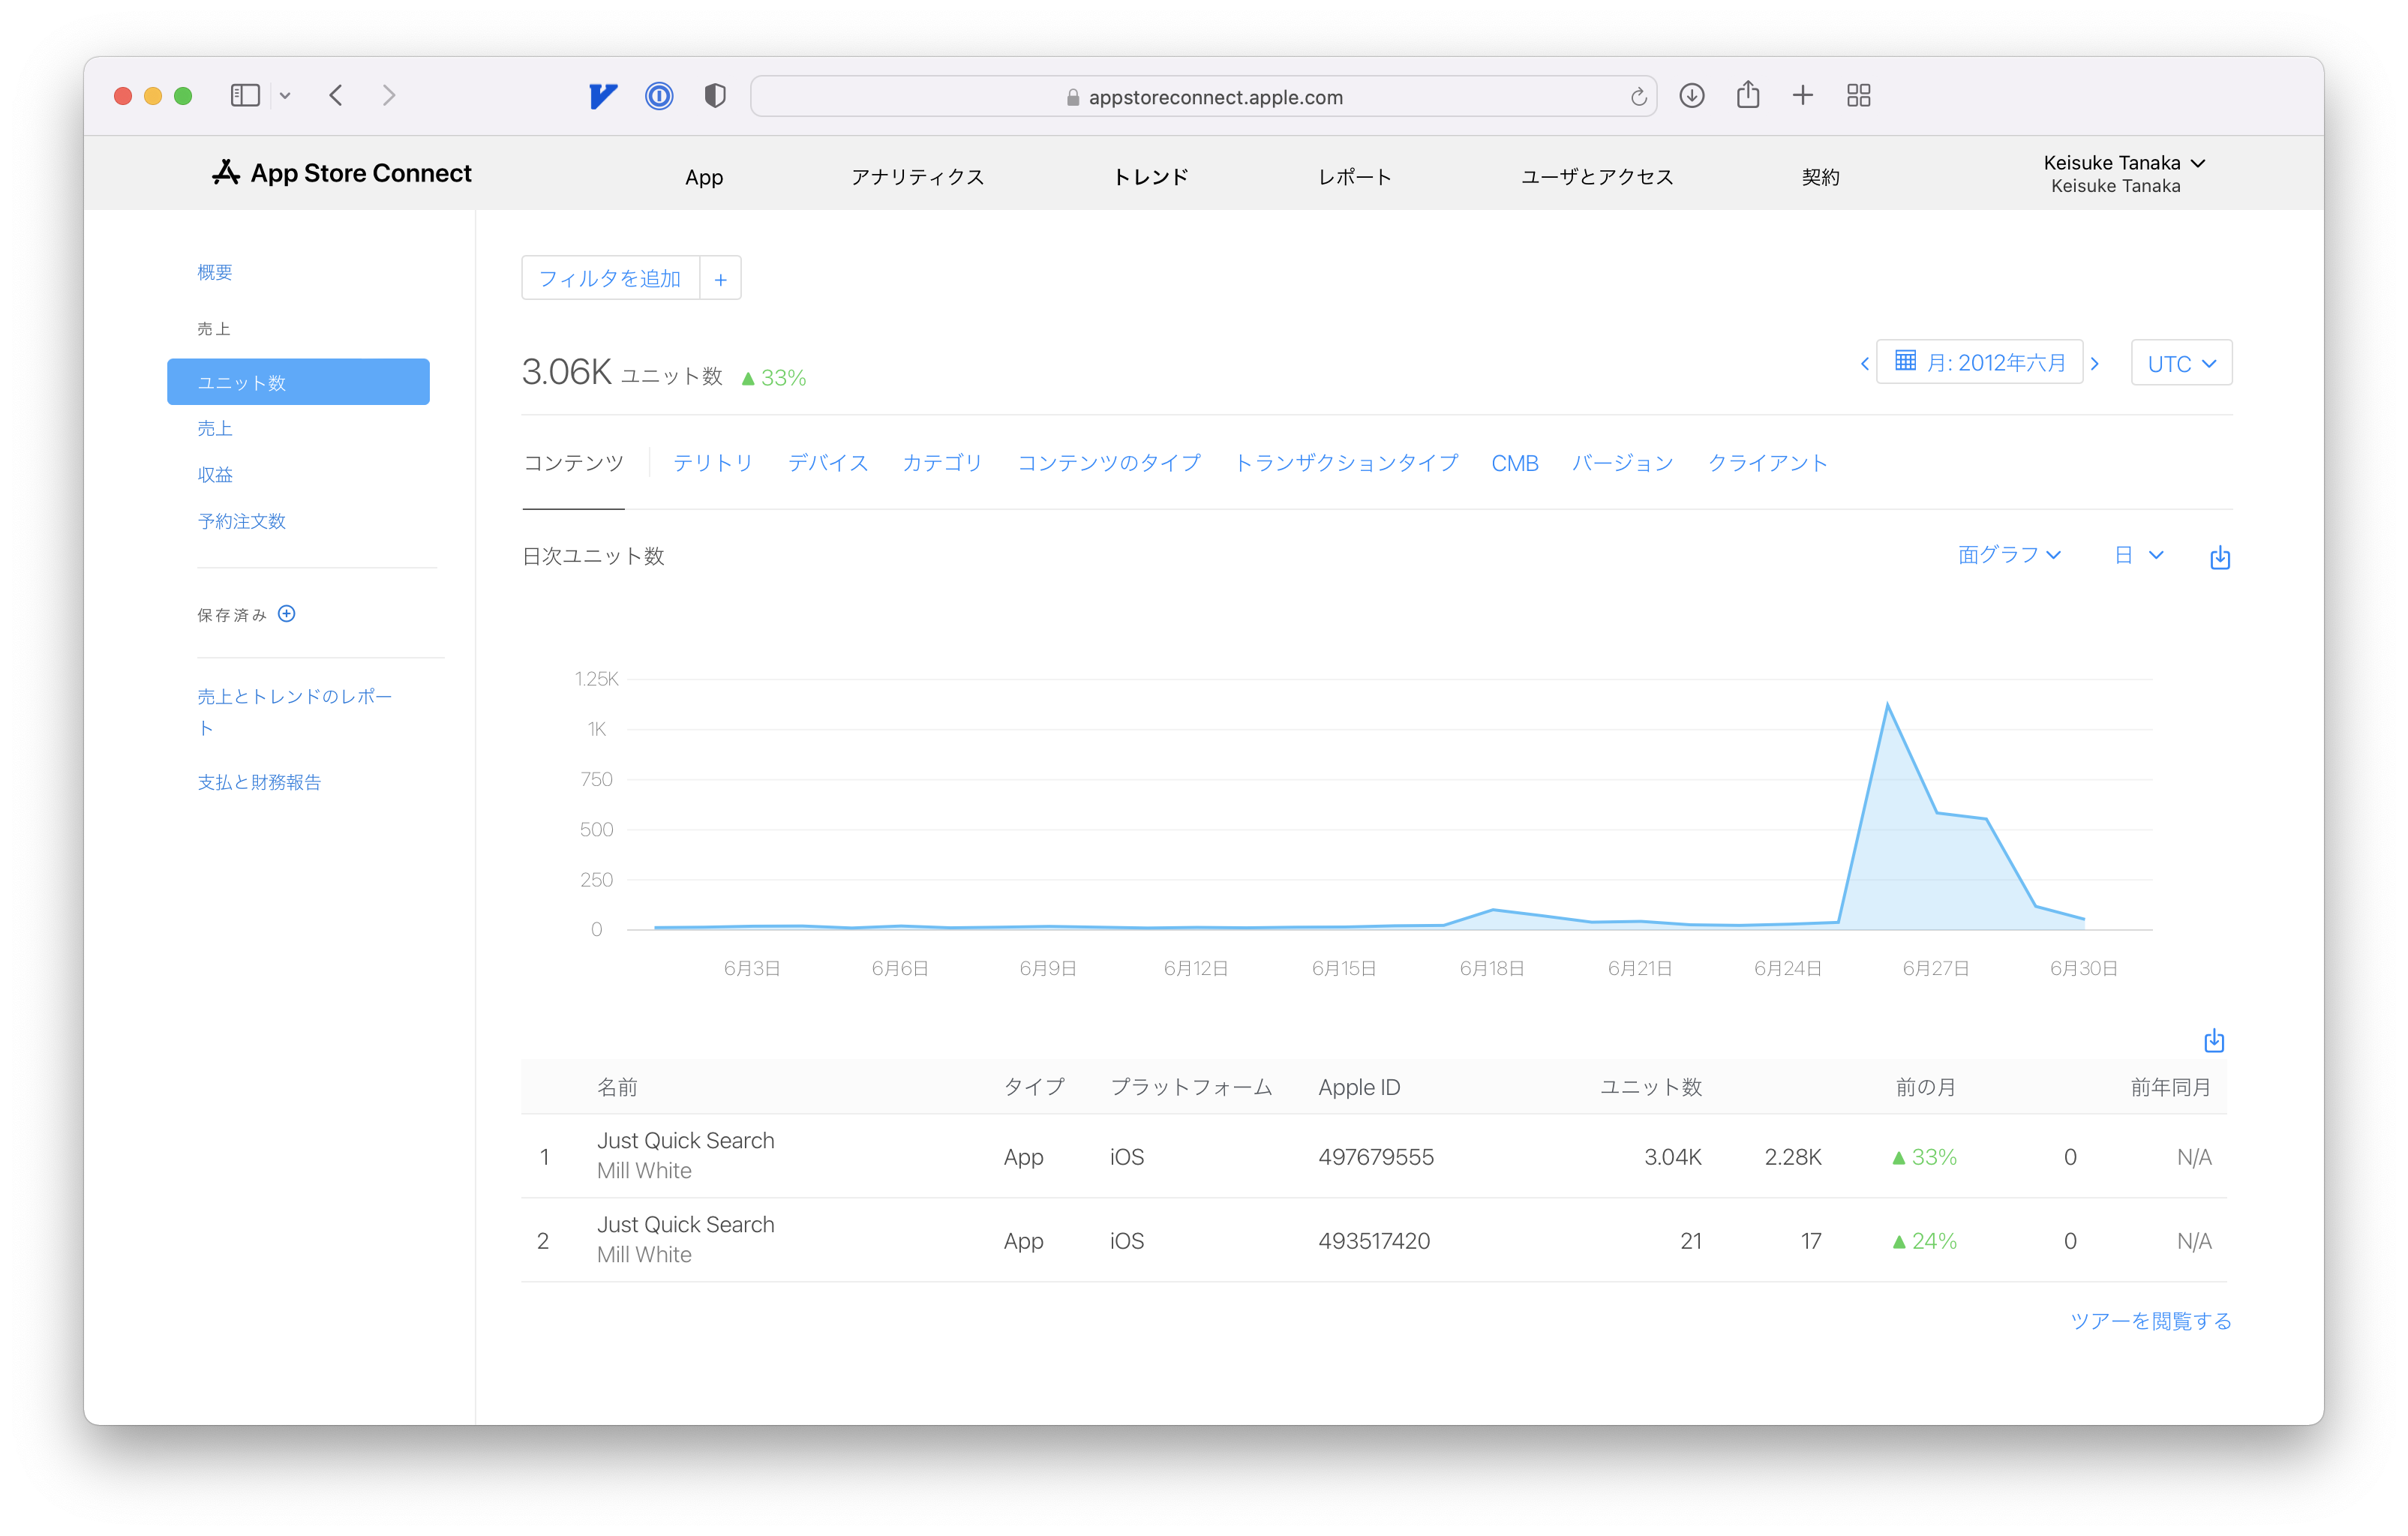The image size is (2408, 1536).
Task: Go back with the browser back arrow
Action: (x=336, y=96)
